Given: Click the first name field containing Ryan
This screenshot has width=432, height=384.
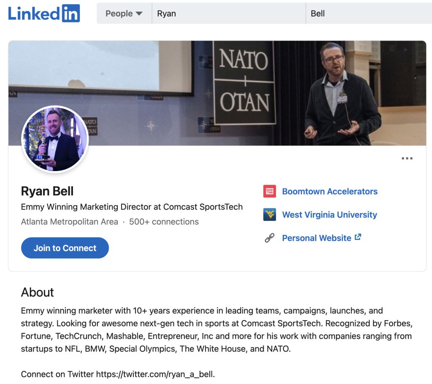Looking at the screenshot, I should [229, 13].
